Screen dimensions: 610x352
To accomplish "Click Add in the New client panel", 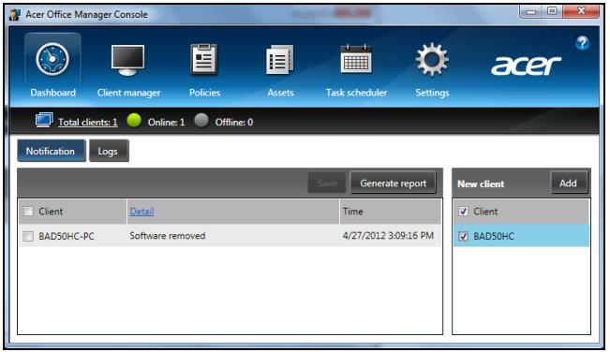I will pyautogui.click(x=569, y=183).
